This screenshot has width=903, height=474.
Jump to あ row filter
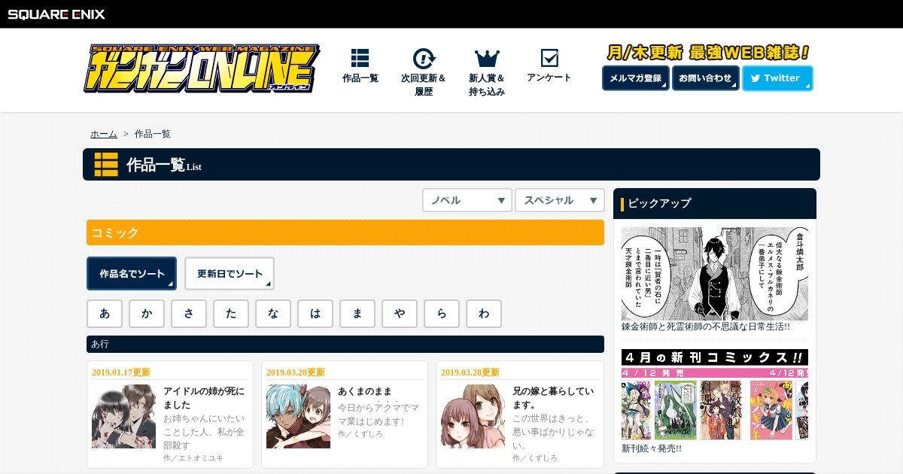(105, 314)
